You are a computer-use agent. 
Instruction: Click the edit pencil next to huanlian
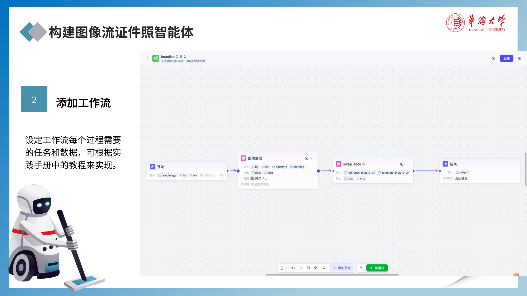coord(185,57)
